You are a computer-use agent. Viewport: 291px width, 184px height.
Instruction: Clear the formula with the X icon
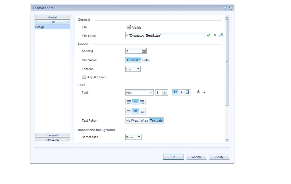(x=215, y=35)
